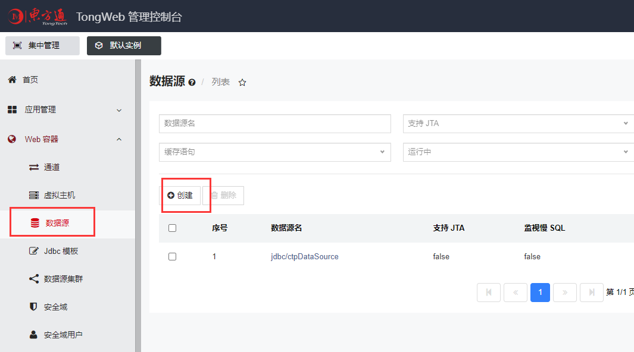Open the Jdbc 模板 template icon
The image size is (634, 352).
(35, 251)
